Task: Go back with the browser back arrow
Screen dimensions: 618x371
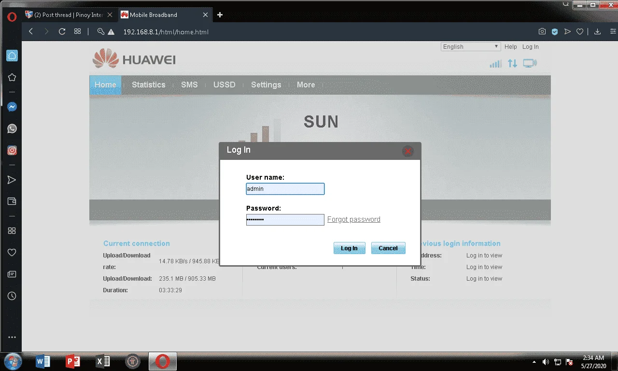Action: click(x=31, y=31)
